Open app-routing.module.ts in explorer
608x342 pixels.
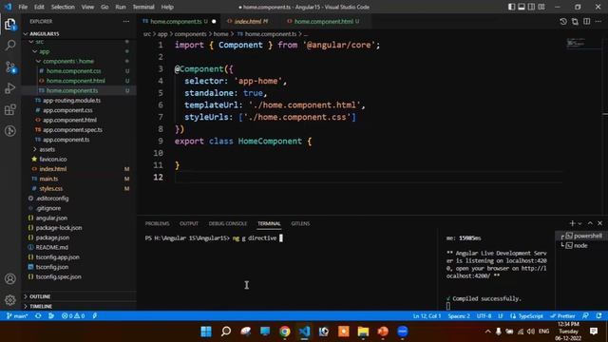coord(72,101)
